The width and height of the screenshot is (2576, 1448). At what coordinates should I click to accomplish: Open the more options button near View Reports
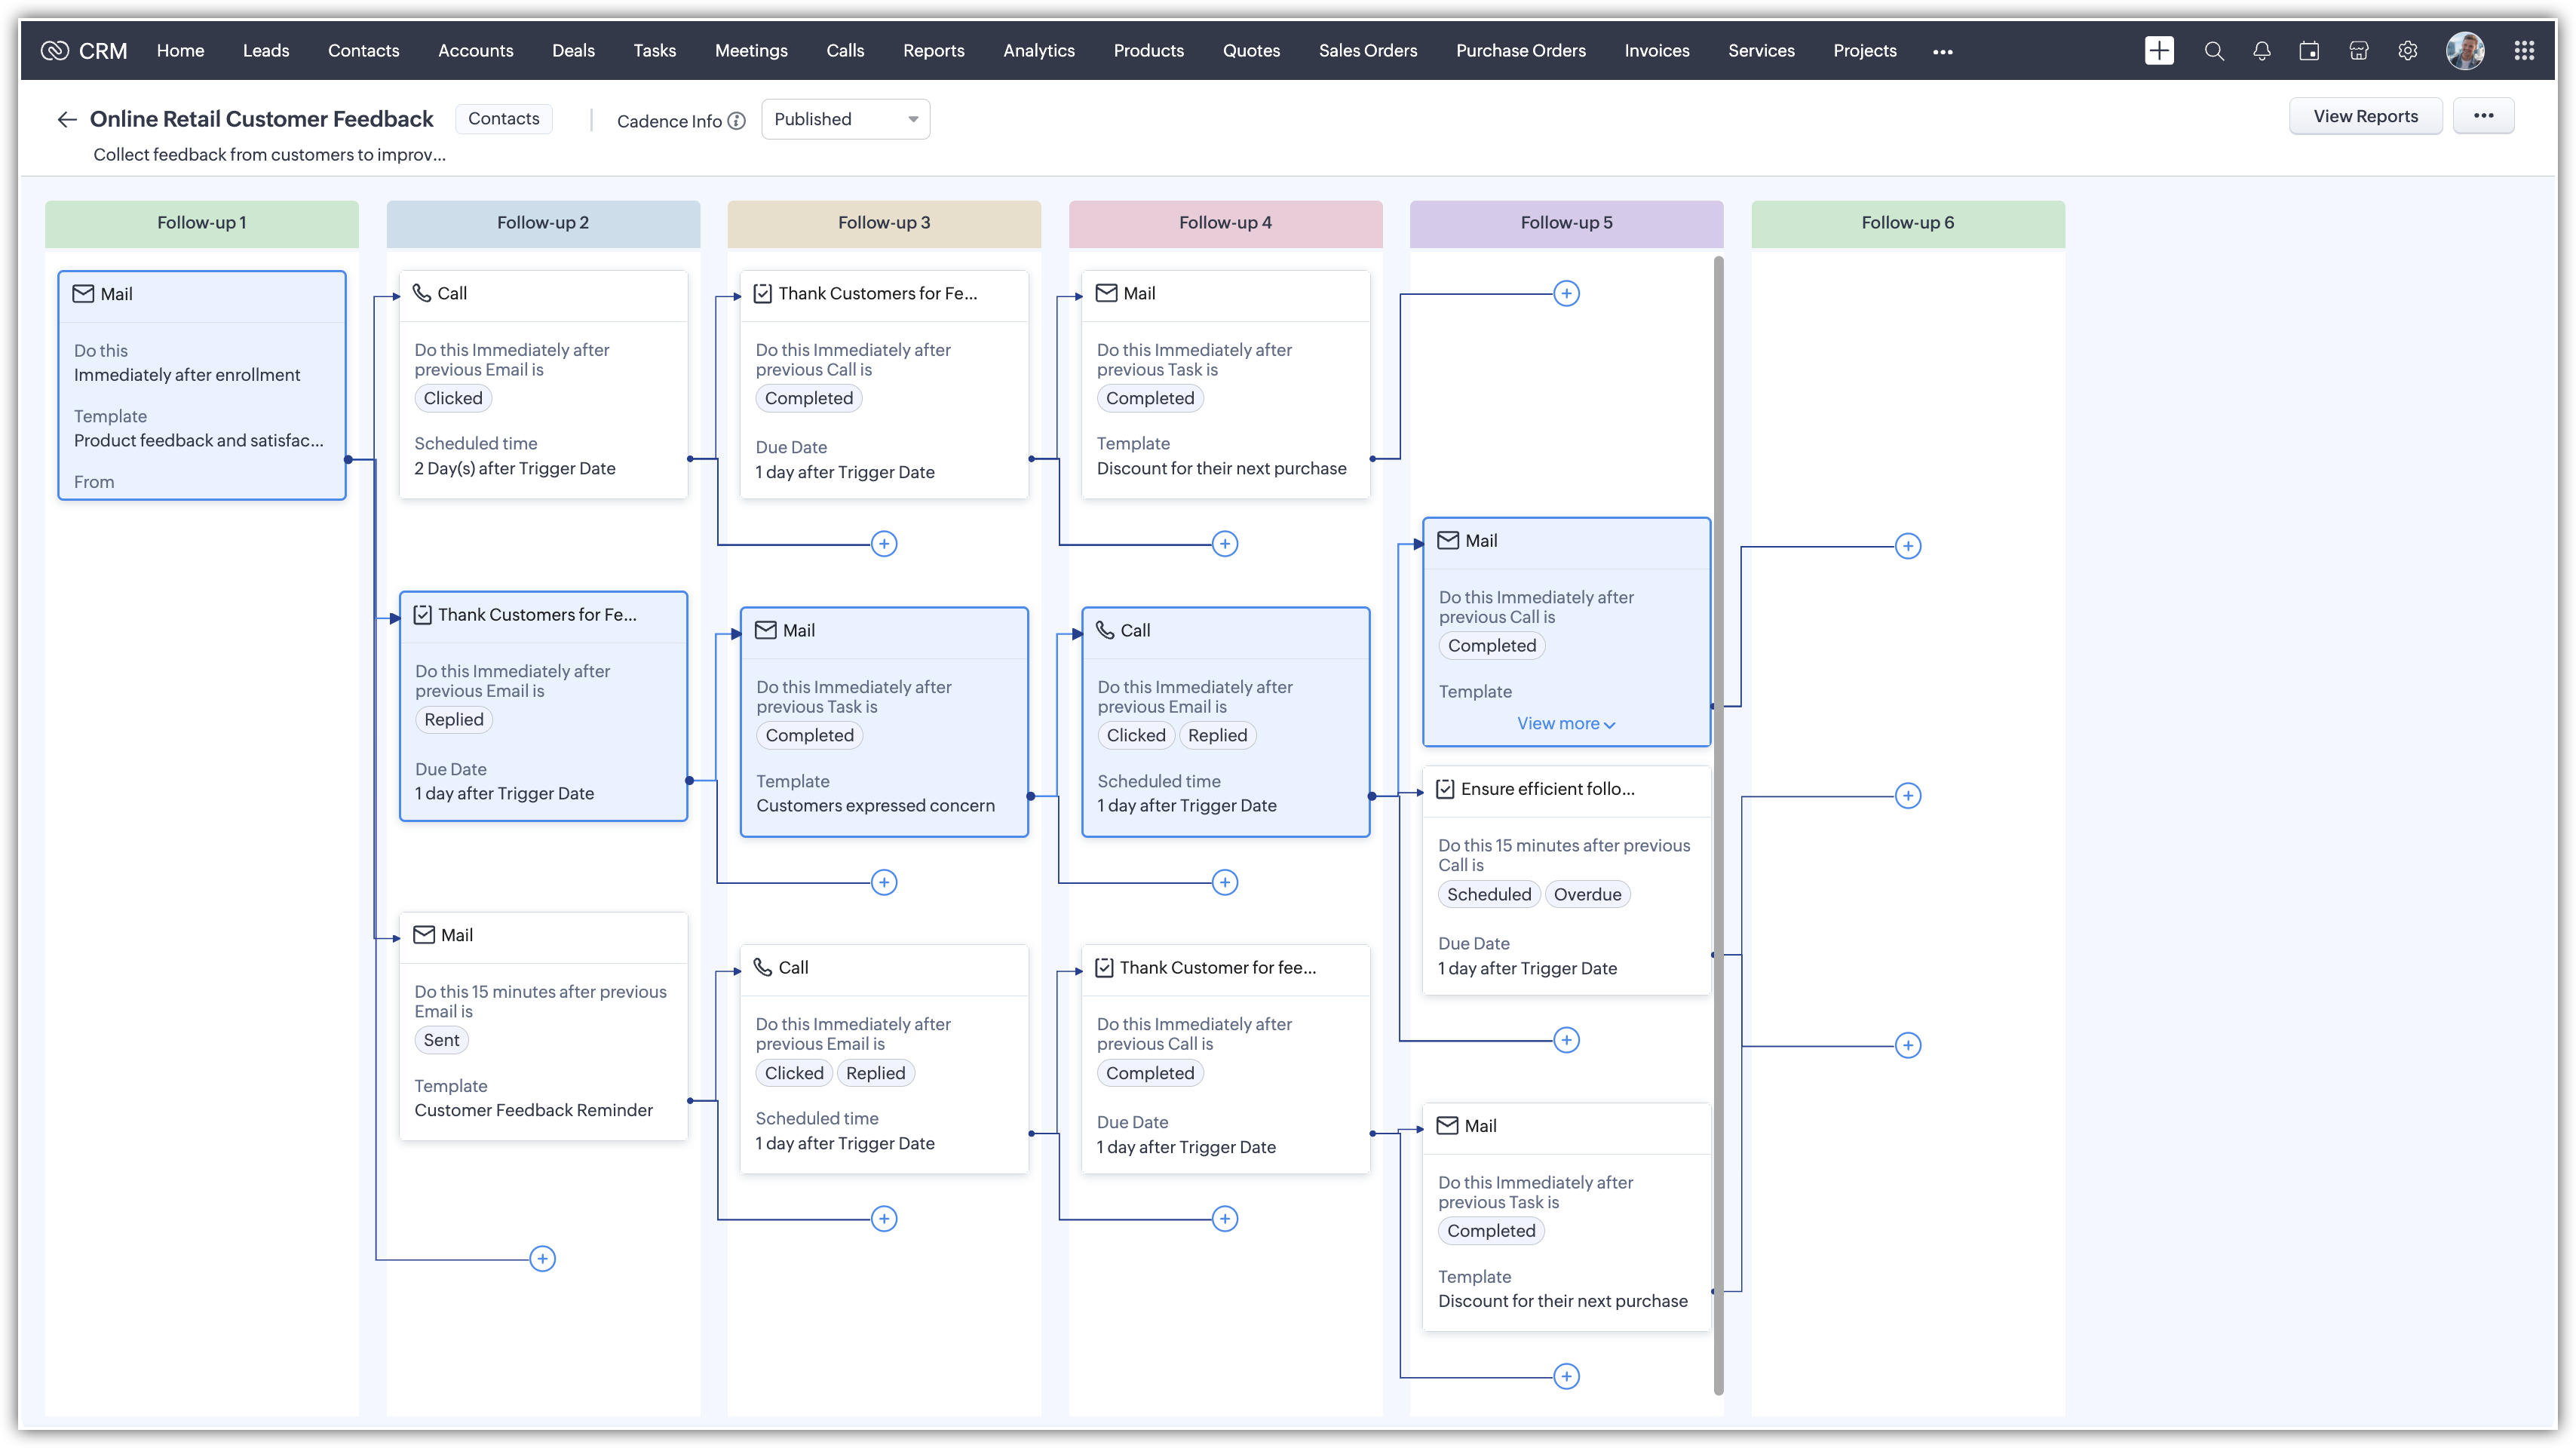coord(2483,116)
